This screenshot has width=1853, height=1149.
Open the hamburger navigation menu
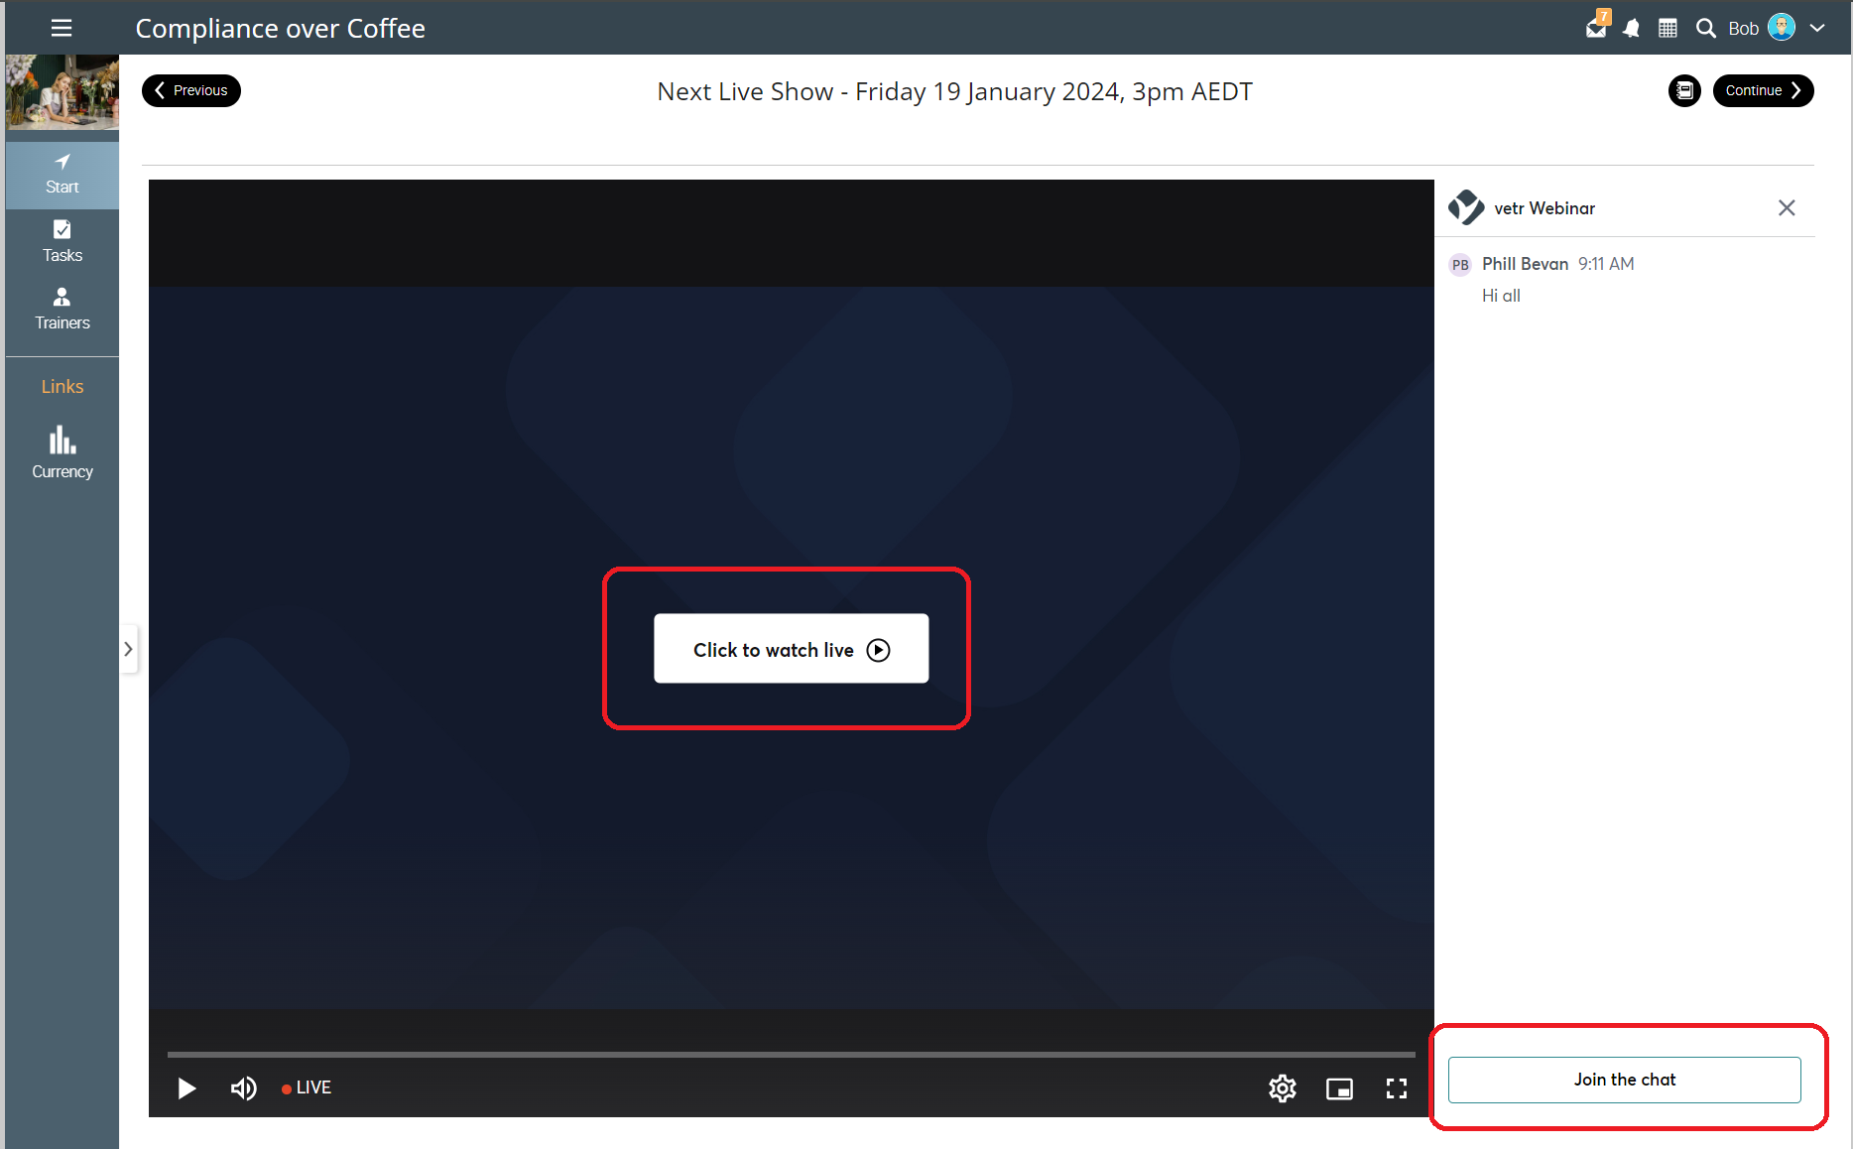point(62,28)
